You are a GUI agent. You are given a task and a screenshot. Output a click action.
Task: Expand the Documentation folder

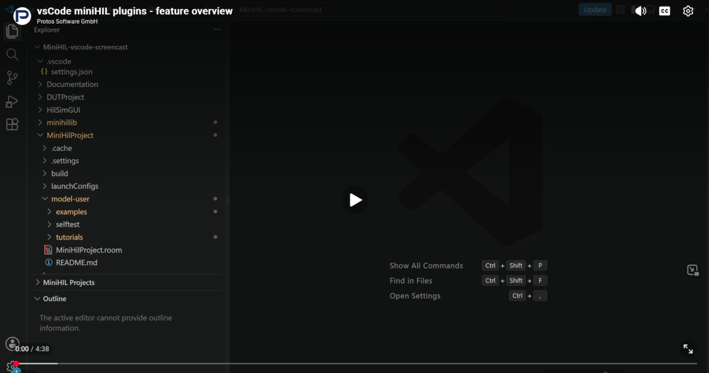point(72,84)
